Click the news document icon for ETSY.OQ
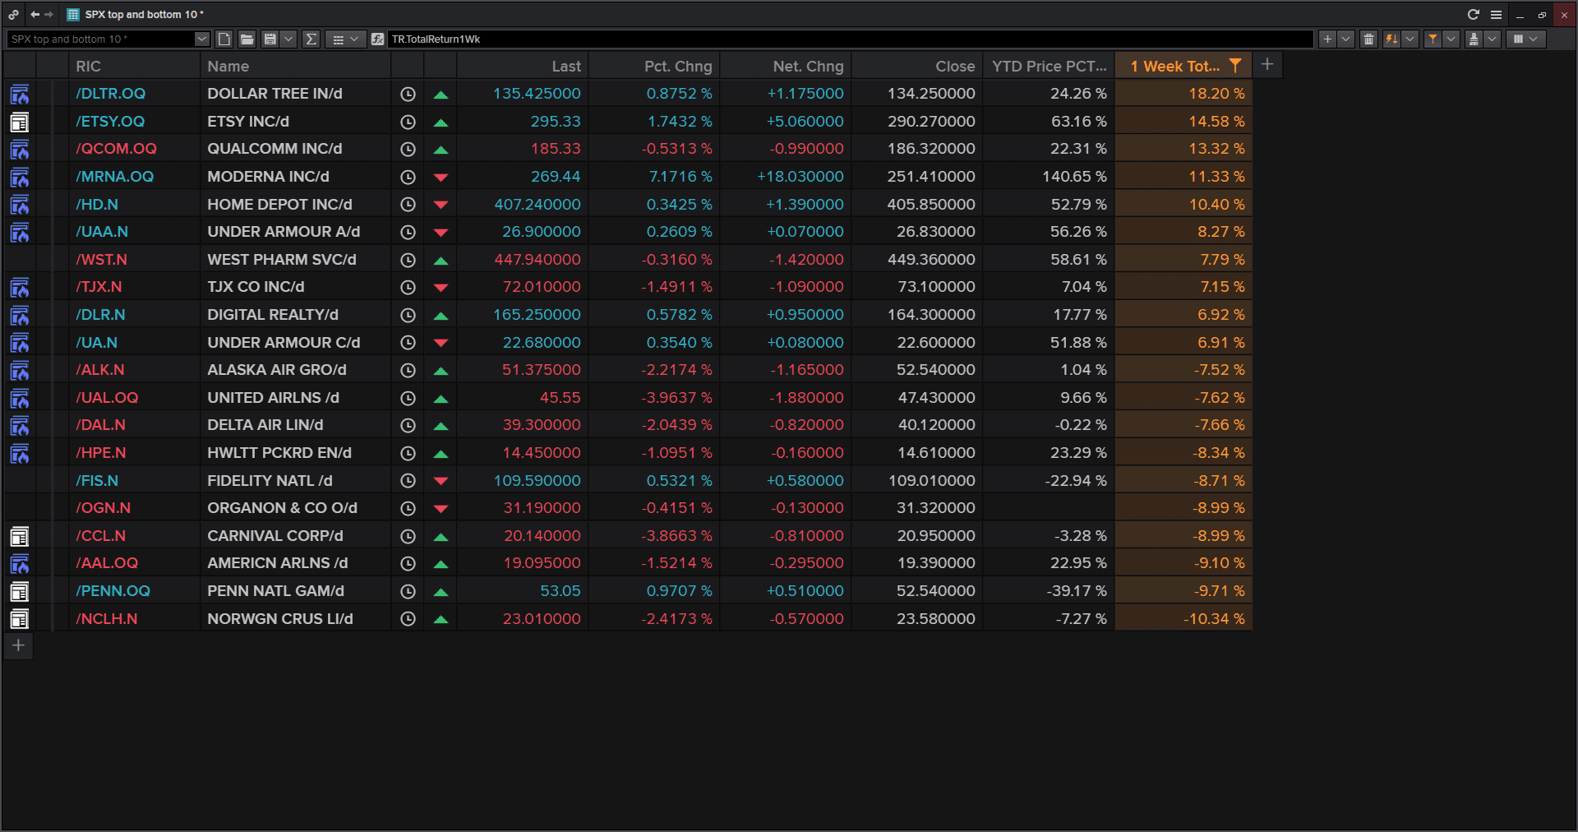1578x832 pixels. [19, 122]
